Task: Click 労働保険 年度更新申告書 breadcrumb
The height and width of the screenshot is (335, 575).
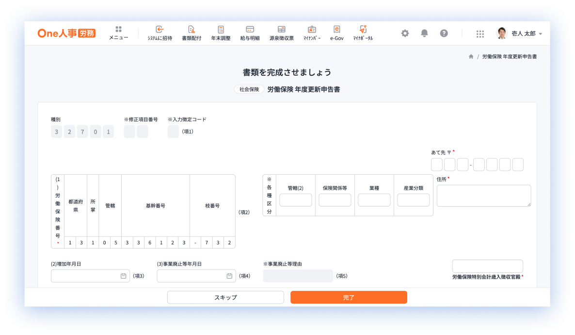Action: click(510, 57)
